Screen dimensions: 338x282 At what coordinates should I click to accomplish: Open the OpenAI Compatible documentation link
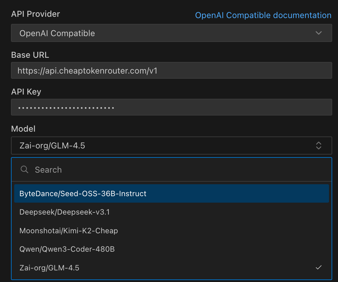click(263, 15)
